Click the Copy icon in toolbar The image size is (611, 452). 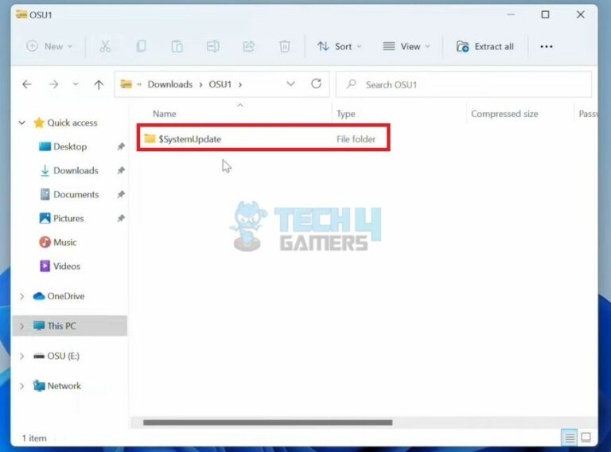coord(141,47)
